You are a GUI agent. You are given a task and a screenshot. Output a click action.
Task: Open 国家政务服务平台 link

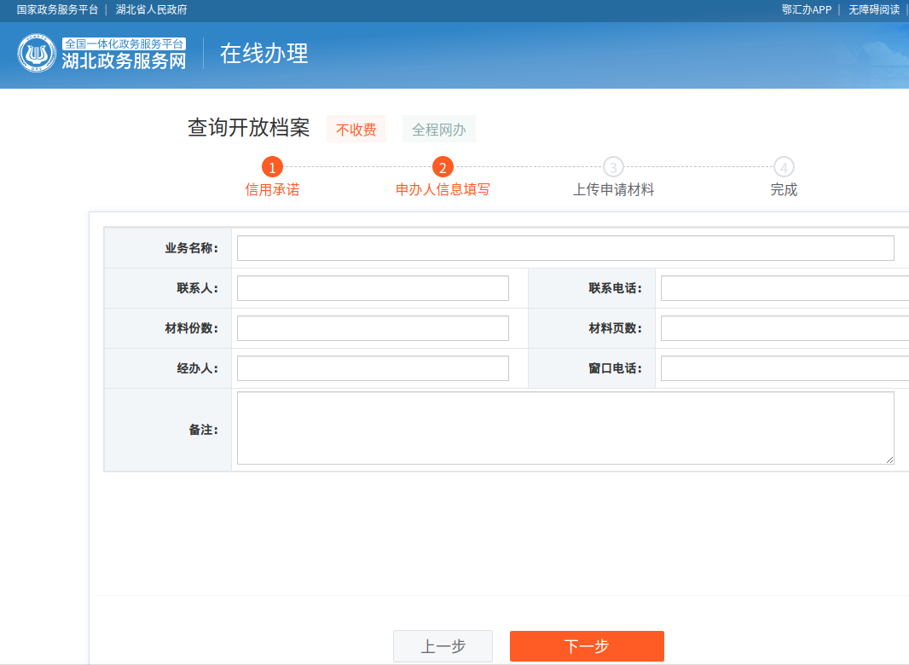[x=57, y=9]
